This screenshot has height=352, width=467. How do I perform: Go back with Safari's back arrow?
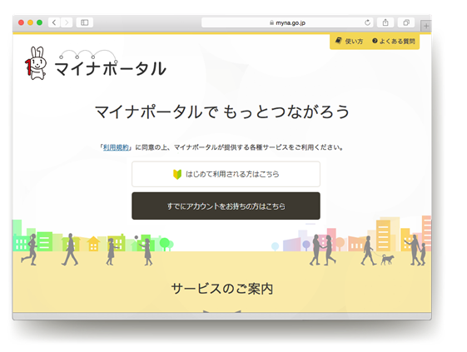54,22
